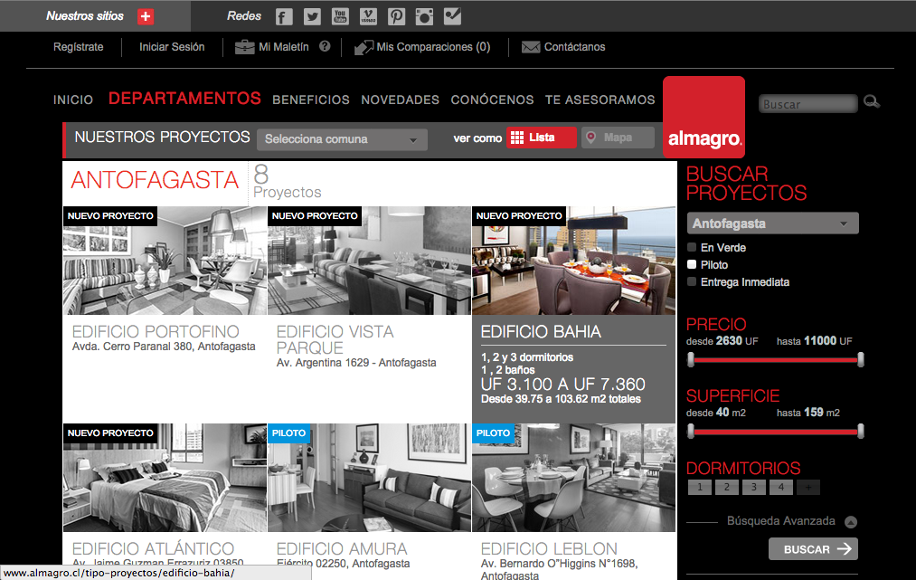Click the Edificio Leblon title
The width and height of the screenshot is (916, 580).
pos(549,549)
